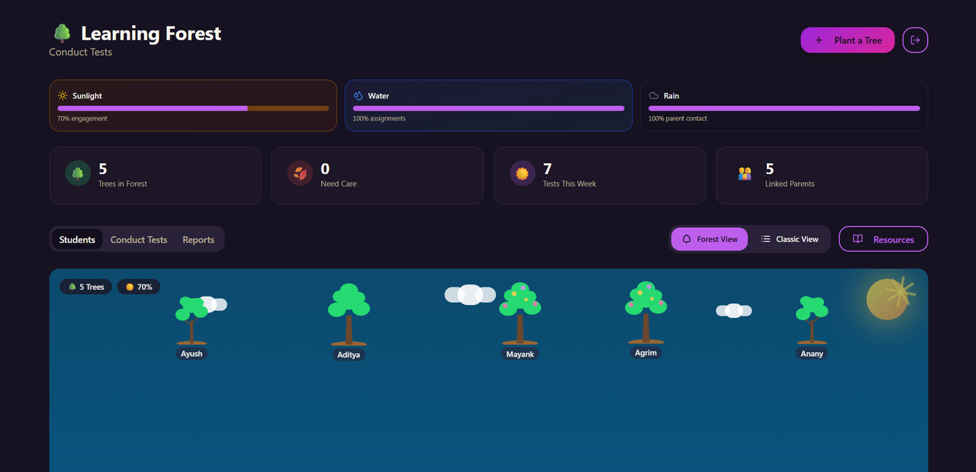Click the 'Linked Parents' label

790,184
